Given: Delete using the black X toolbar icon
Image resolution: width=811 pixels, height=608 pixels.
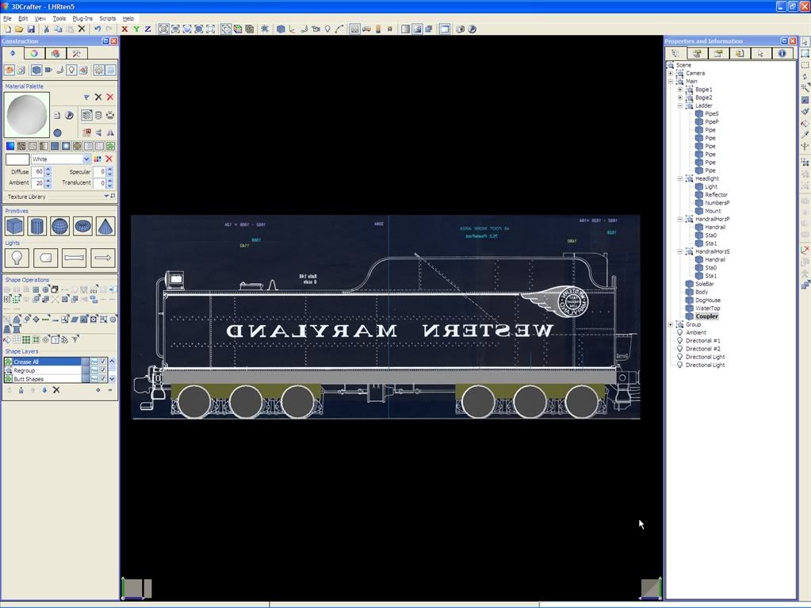Looking at the screenshot, I should (x=82, y=29).
